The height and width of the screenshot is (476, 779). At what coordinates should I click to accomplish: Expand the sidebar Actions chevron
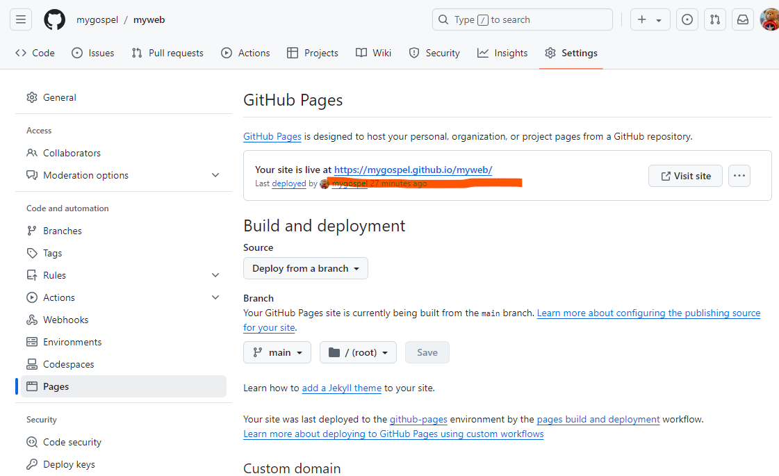pos(215,297)
